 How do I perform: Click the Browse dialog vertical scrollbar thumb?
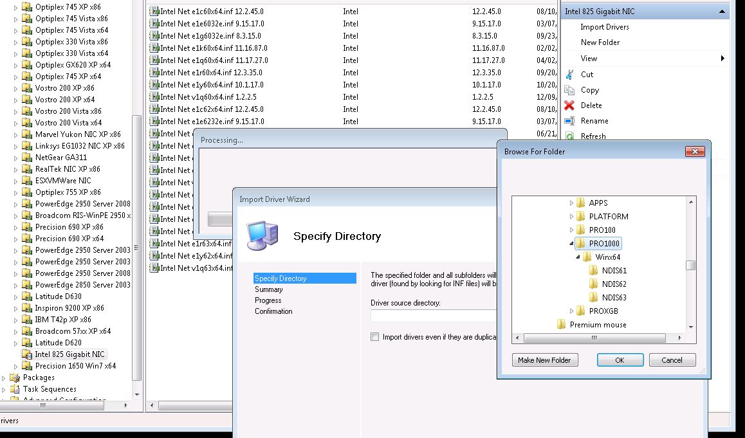coord(691,265)
